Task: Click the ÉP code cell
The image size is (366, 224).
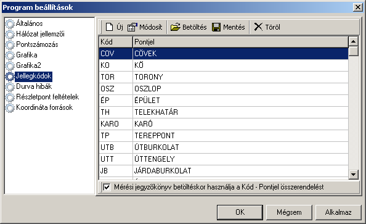Action: pyautogui.click(x=116, y=101)
